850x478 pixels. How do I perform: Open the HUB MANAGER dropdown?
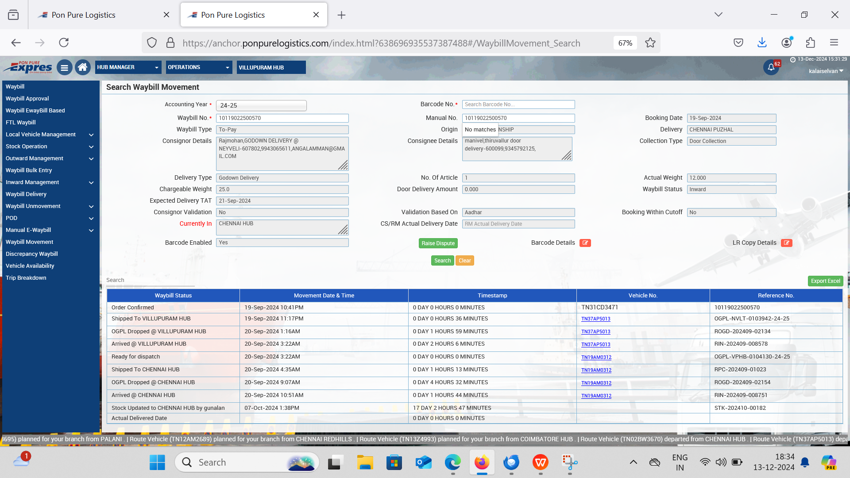point(127,67)
